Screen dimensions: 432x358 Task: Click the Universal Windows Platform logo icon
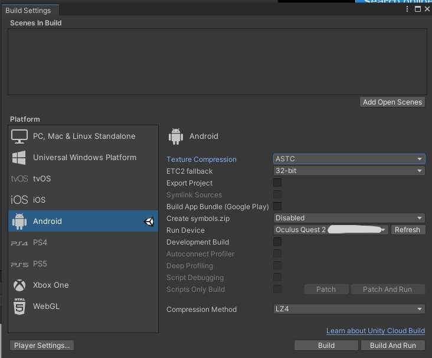tap(19, 158)
